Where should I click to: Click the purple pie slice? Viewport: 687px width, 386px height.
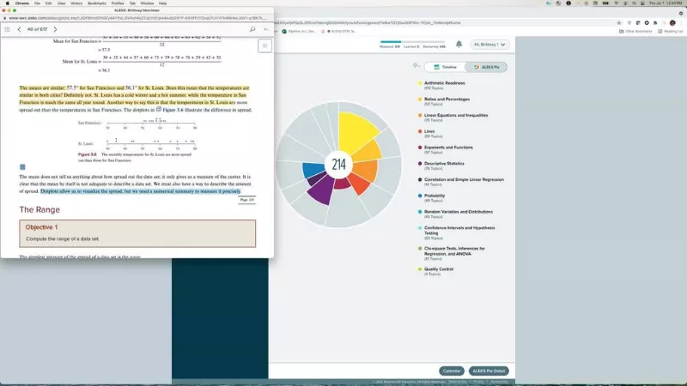(323, 190)
